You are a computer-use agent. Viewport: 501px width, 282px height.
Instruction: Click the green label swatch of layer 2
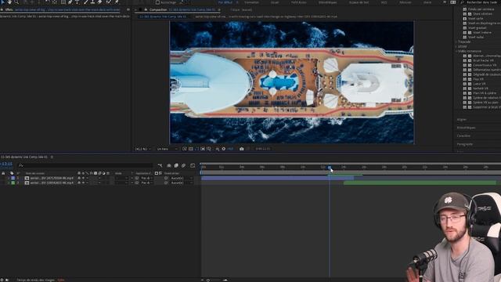13,183
